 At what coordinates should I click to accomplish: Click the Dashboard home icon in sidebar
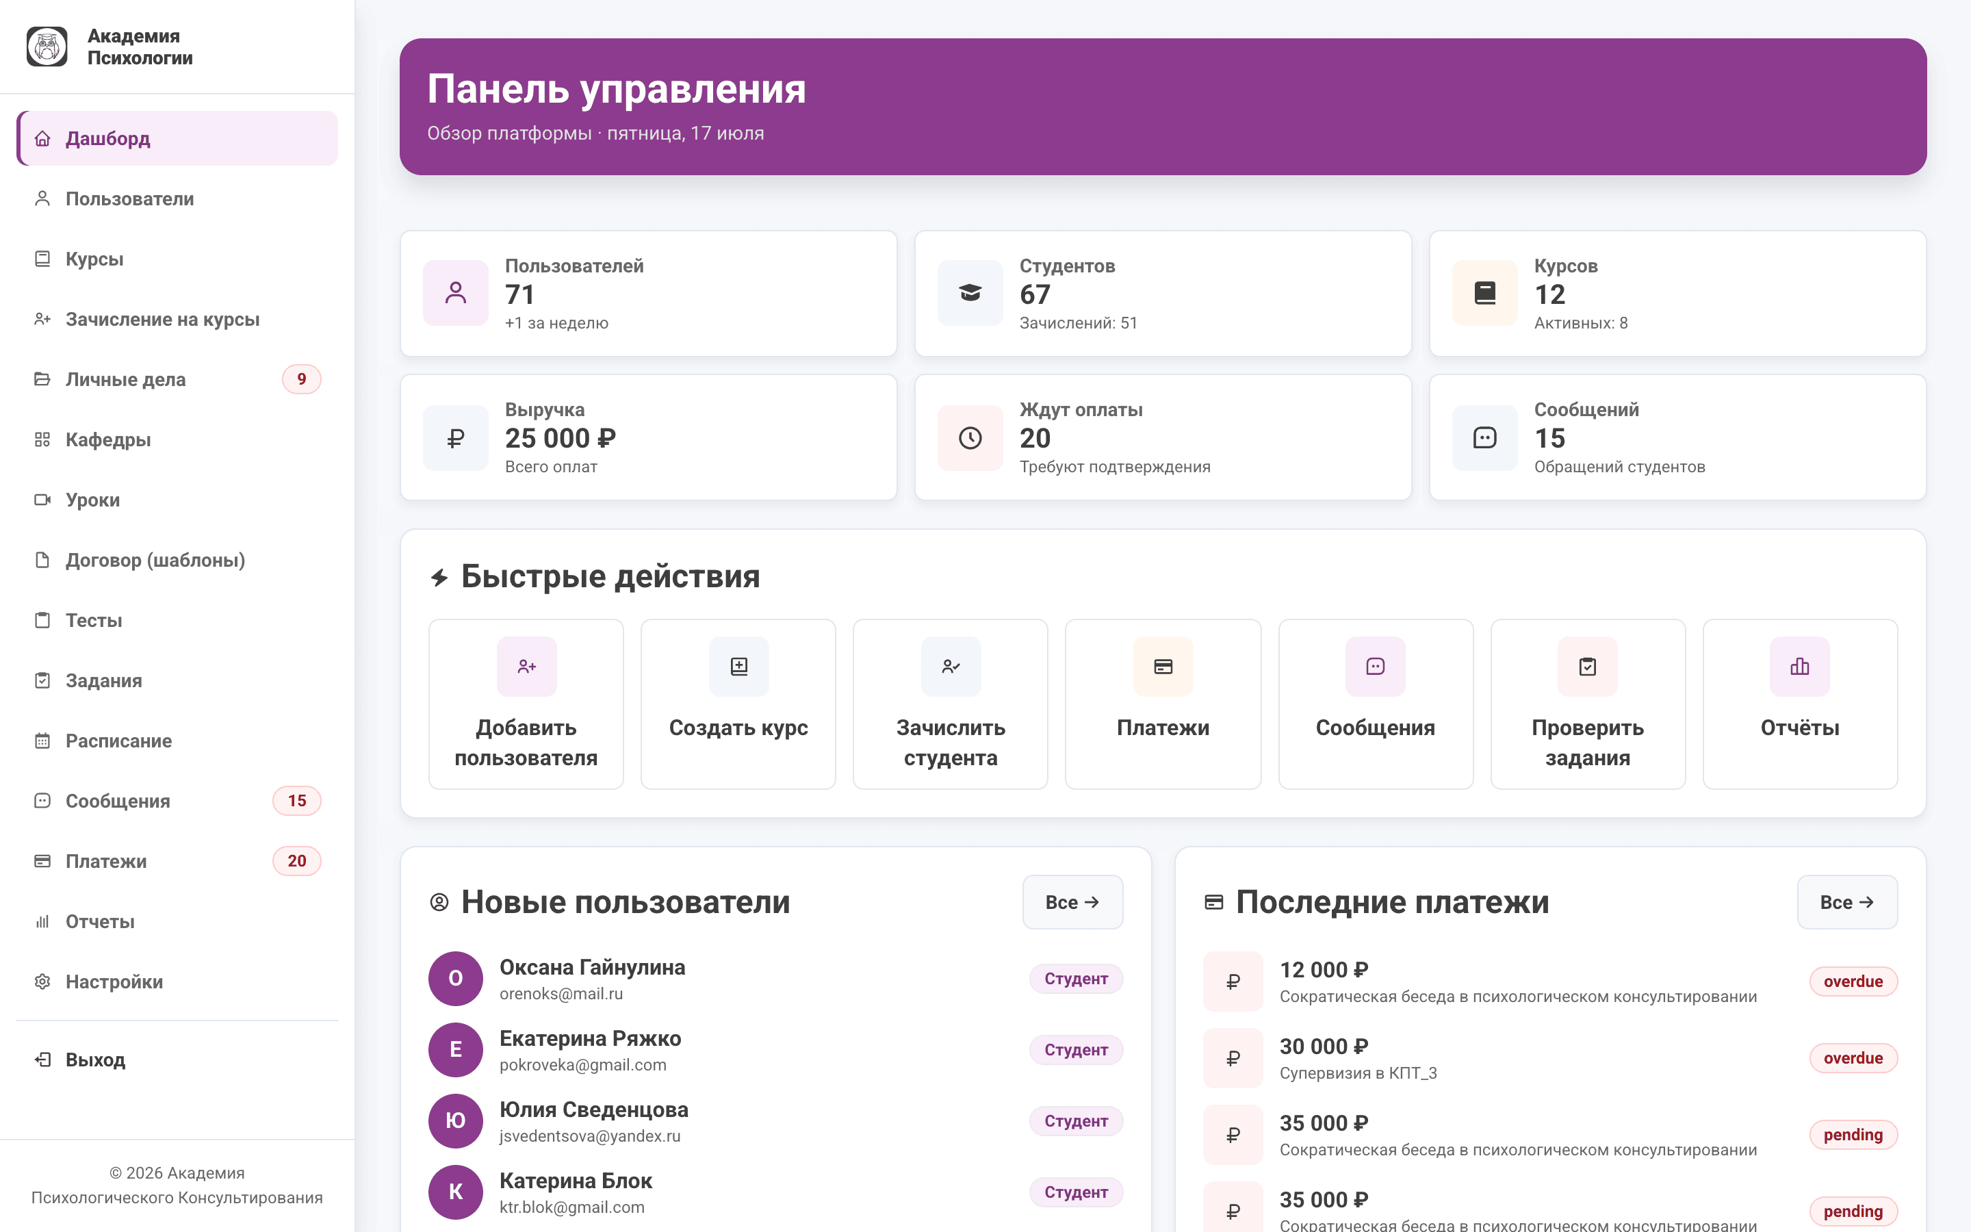click(x=42, y=138)
